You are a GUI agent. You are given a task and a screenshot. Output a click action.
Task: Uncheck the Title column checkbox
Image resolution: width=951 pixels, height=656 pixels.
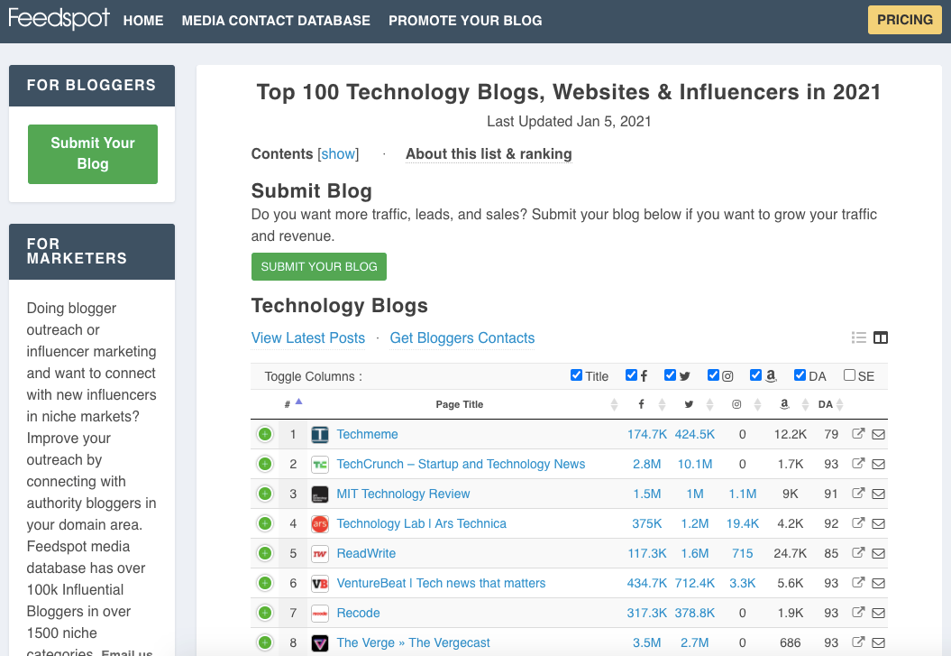tap(576, 375)
